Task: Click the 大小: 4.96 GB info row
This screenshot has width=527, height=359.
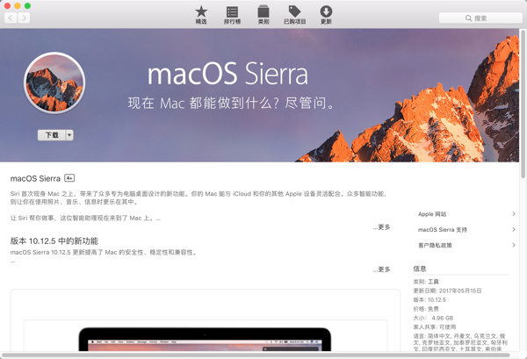Action: pyautogui.click(x=433, y=318)
